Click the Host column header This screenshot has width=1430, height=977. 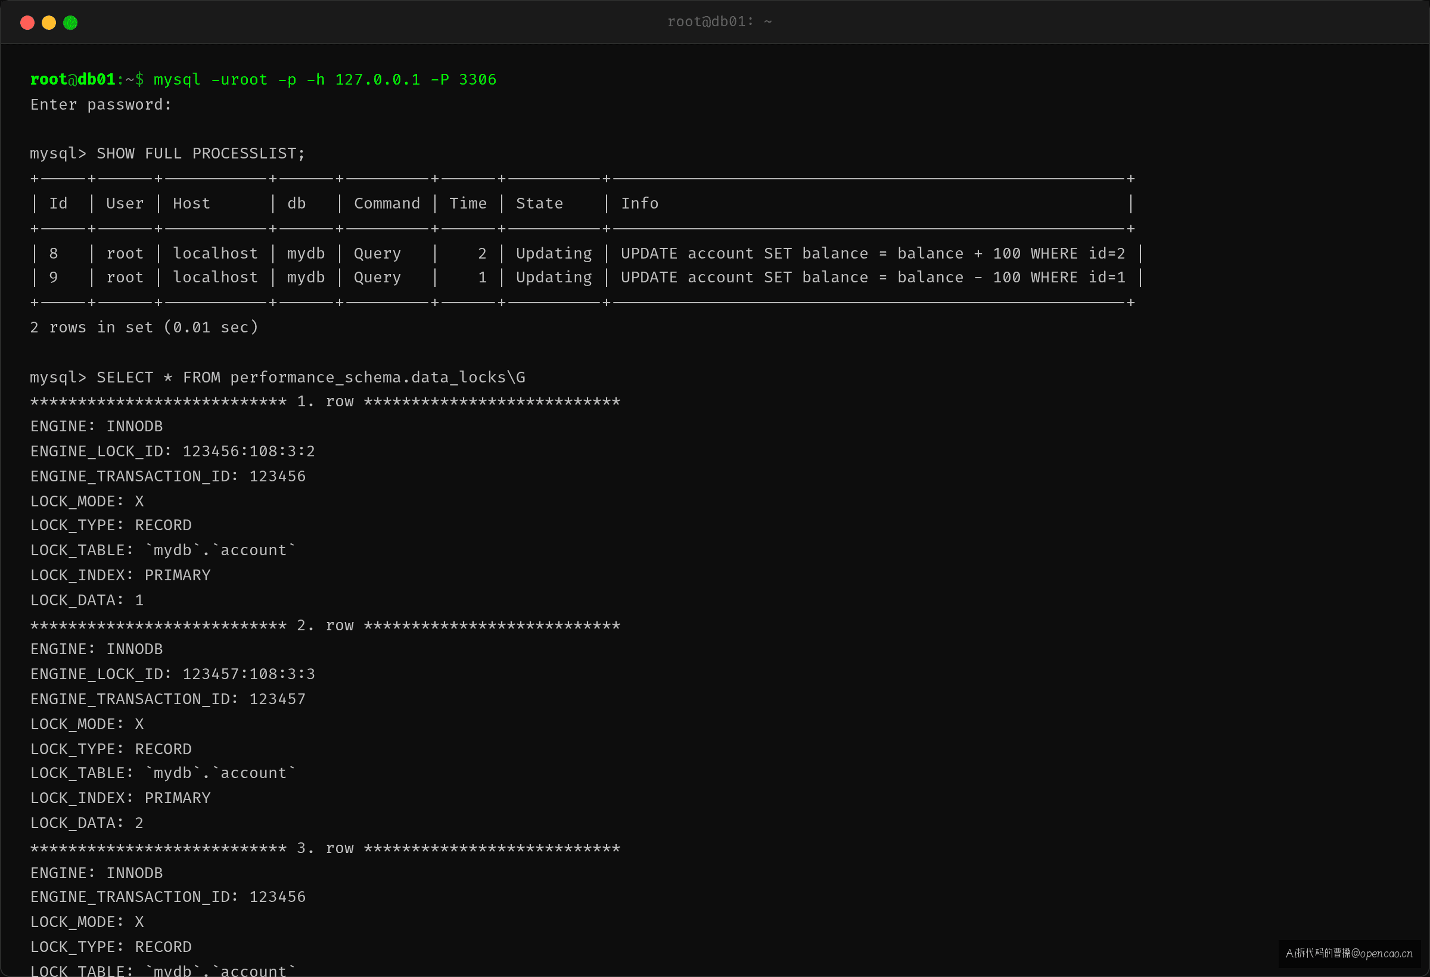[191, 204]
